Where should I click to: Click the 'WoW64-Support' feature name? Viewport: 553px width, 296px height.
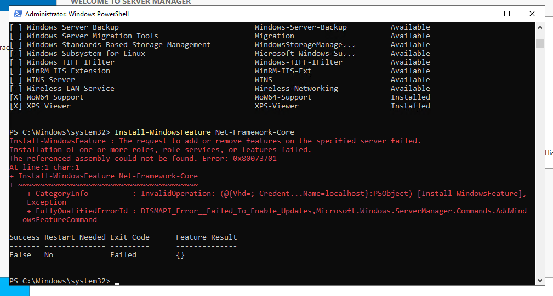tap(283, 97)
